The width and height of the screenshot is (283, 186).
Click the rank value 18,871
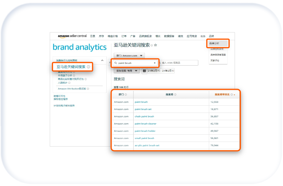point(214,109)
